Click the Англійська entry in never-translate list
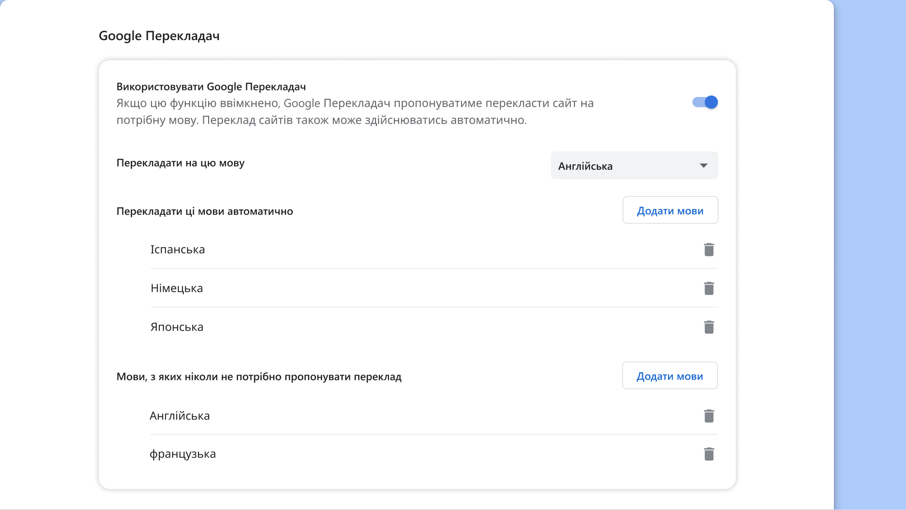The image size is (906, 510). click(x=180, y=416)
